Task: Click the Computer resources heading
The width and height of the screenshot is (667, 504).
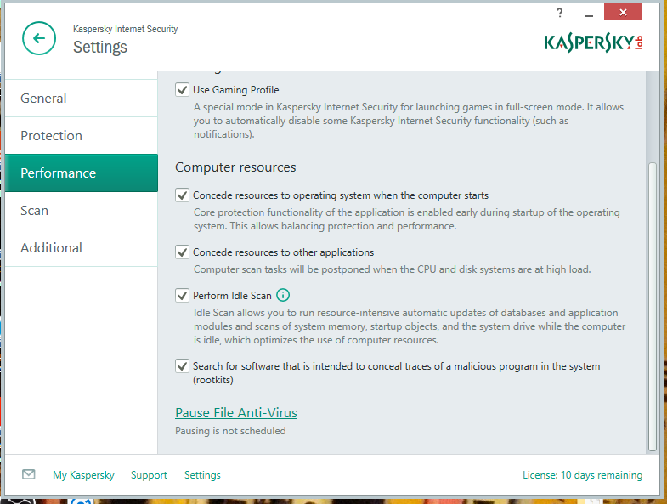Action: [x=235, y=167]
